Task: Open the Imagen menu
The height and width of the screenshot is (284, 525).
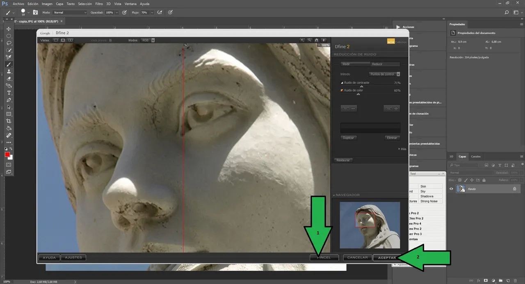Action: 47,4
